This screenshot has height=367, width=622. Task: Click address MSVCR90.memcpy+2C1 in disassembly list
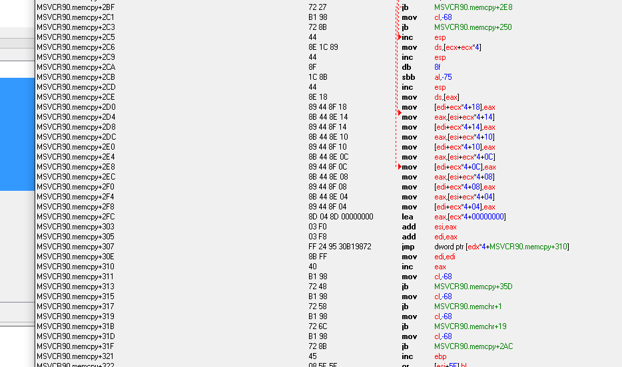75,17
